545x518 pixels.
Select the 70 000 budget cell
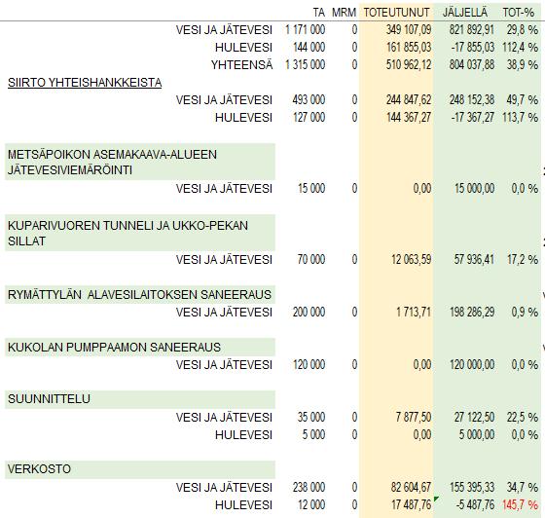[311, 259]
